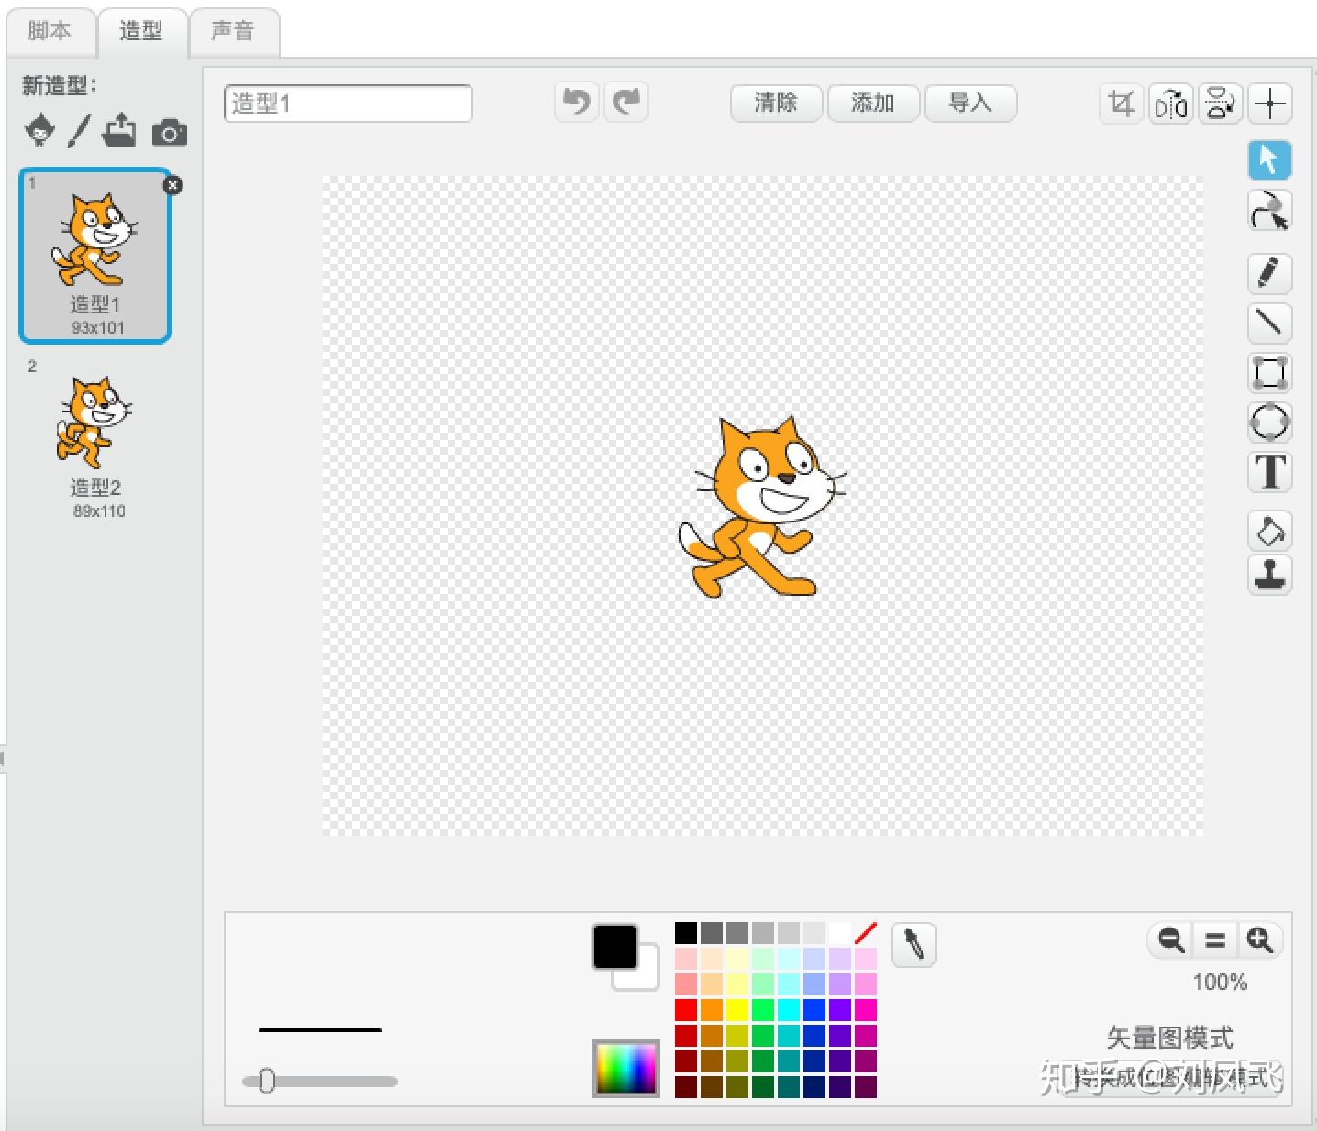Image resolution: width=1317 pixels, height=1131 pixels.
Task: Flip costume up-down
Action: point(1221,104)
